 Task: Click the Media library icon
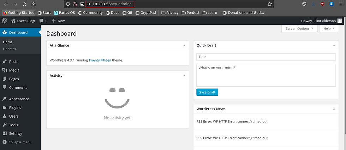[4, 70]
